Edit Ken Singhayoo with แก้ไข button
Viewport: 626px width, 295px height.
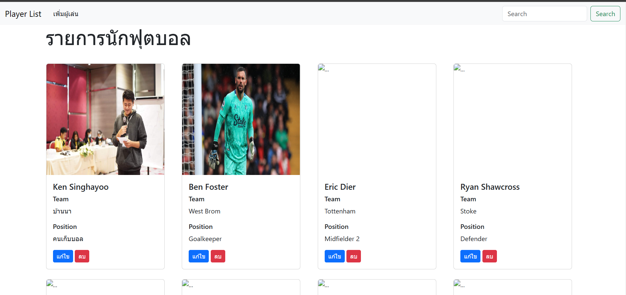(63, 256)
